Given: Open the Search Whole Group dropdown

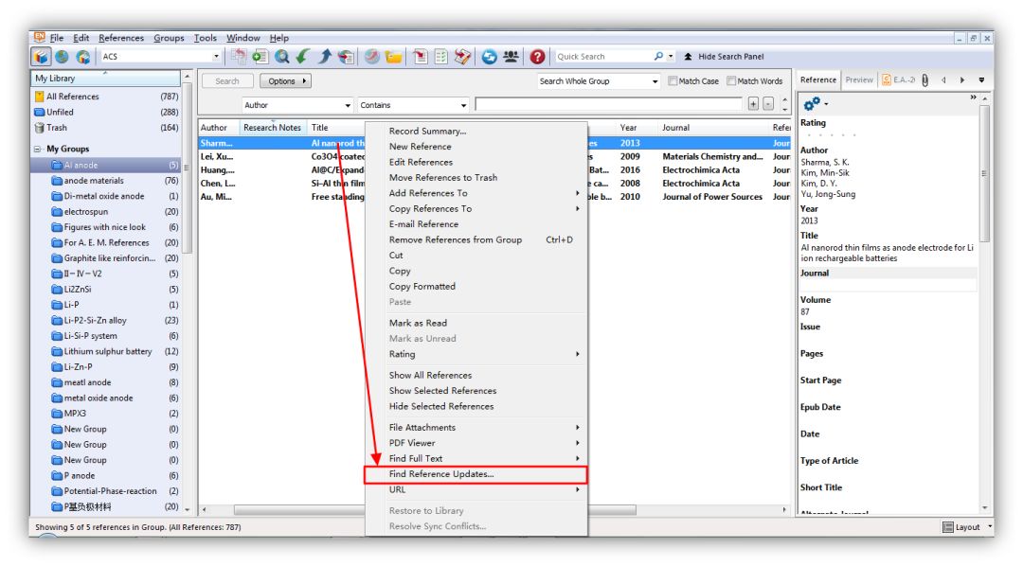Looking at the screenshot, I should tap(599, 80).
